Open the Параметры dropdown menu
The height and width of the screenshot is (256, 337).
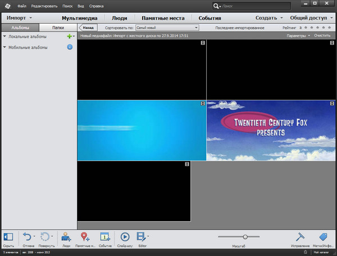point(298,35)
